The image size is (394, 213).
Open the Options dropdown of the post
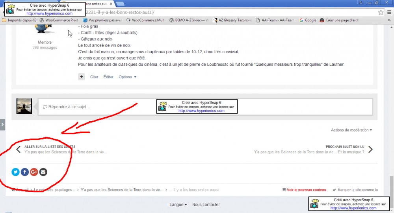point(127,77)
